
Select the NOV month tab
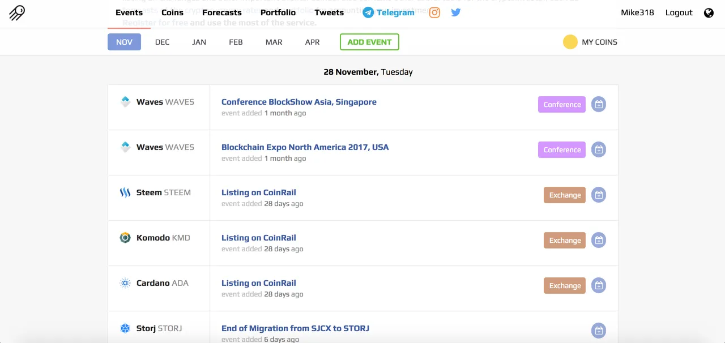[124, 42]
